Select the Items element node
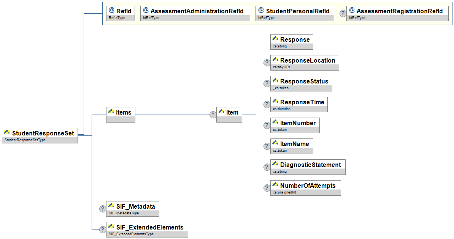This screenshot has width=454, height=239. click(x=121, y=112)
